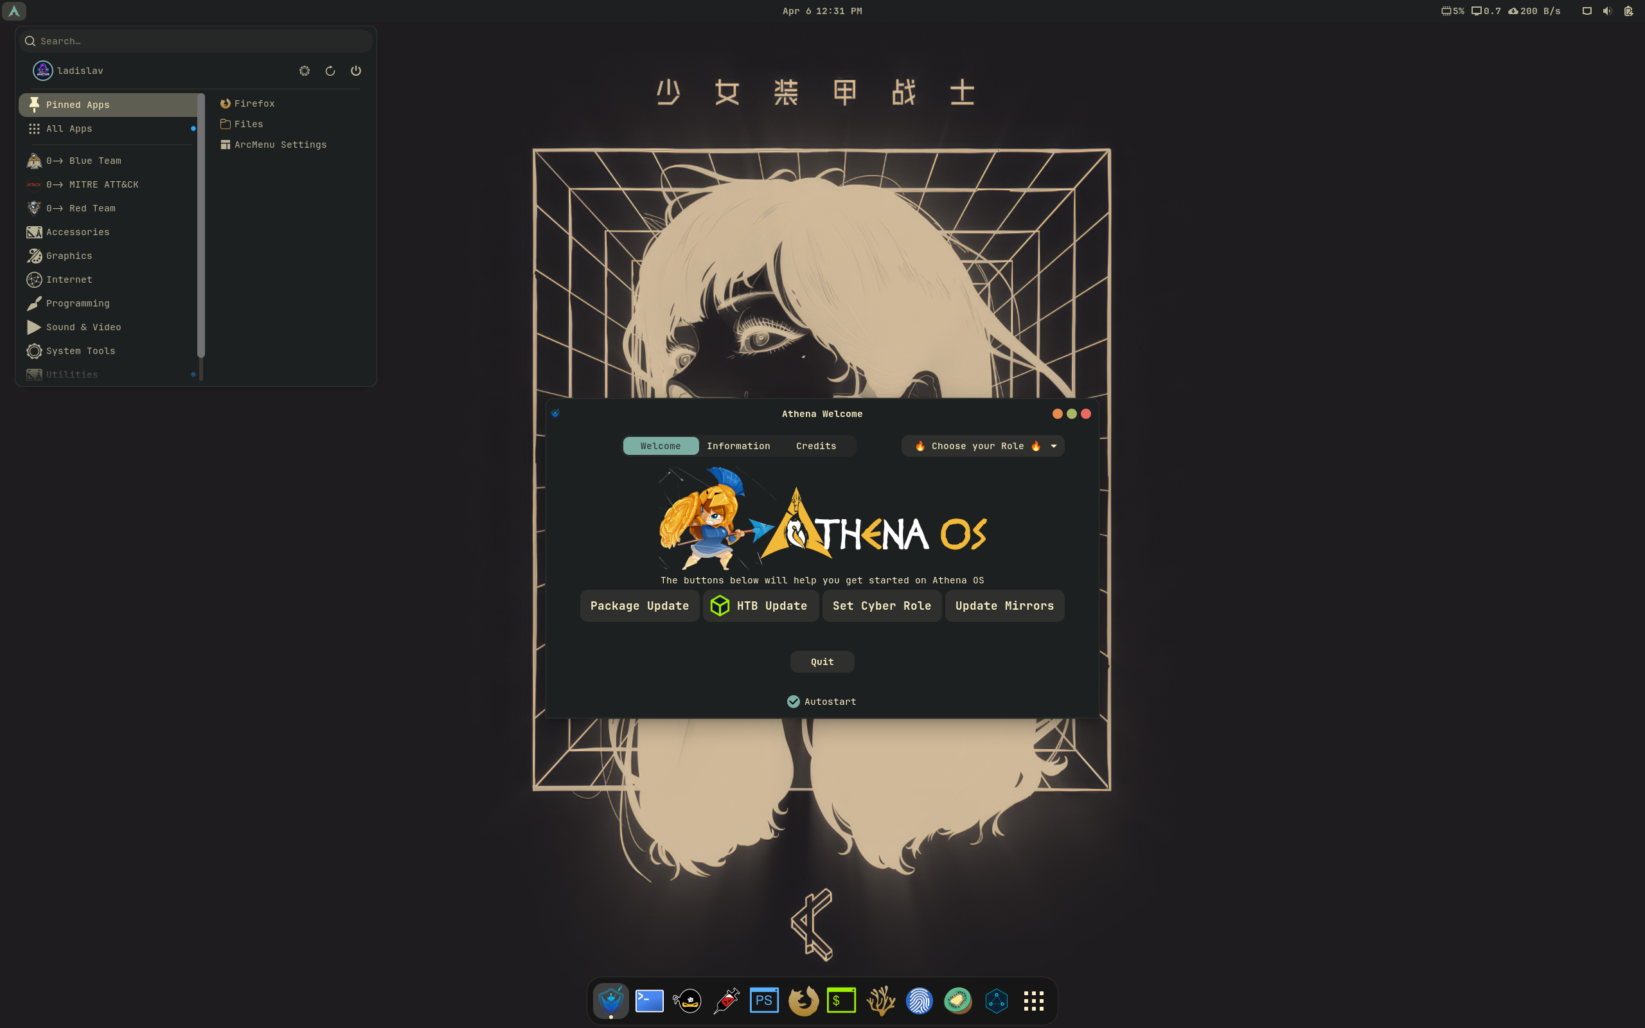Click the Quit button
Screen dimensions: 1645x1028
[x=822, y=662]
